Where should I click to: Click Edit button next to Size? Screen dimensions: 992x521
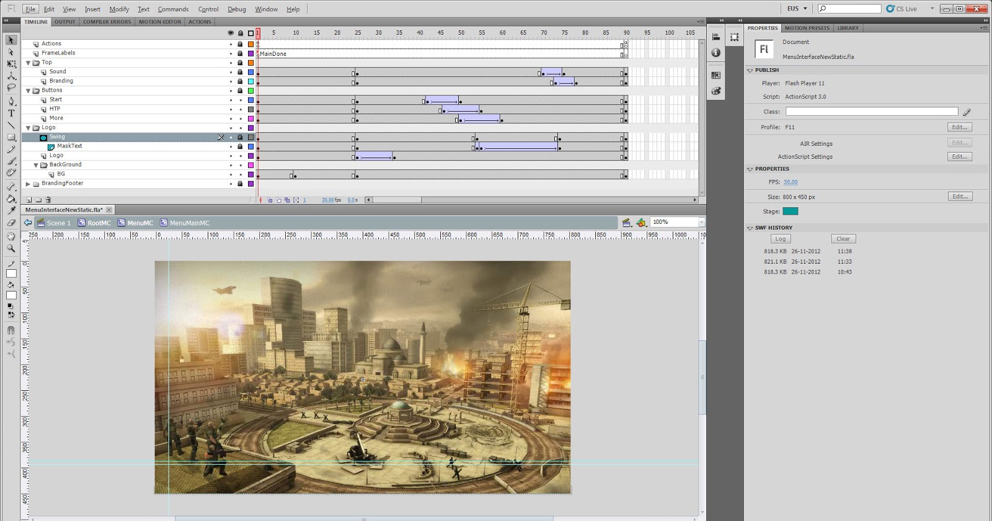coord(959,197)
